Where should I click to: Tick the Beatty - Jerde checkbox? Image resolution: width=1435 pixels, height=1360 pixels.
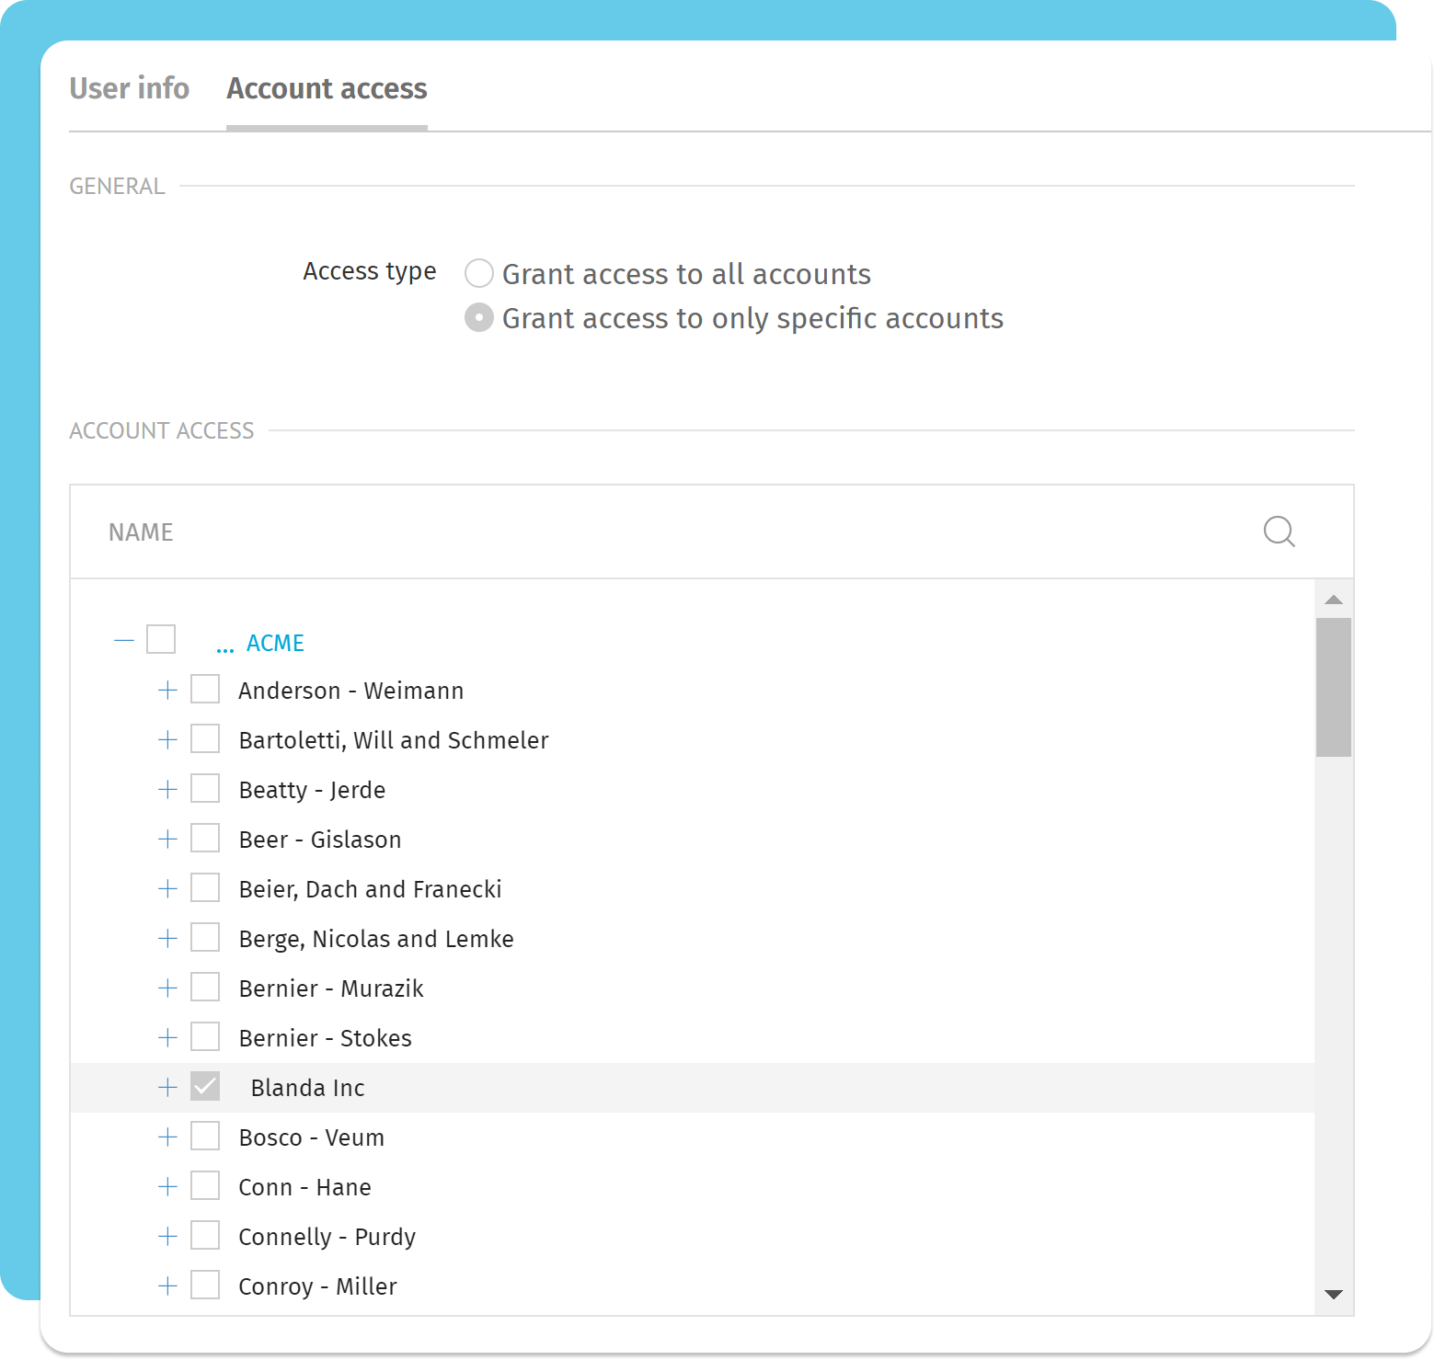click(x=205, y=789)
